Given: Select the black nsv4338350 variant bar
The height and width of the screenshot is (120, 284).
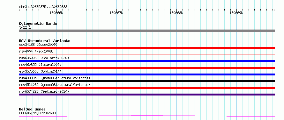Looking at the screenshot, I should [x=147, y=81].
